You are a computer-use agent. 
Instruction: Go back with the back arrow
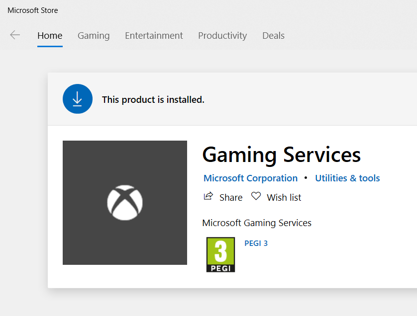(15, 35)
